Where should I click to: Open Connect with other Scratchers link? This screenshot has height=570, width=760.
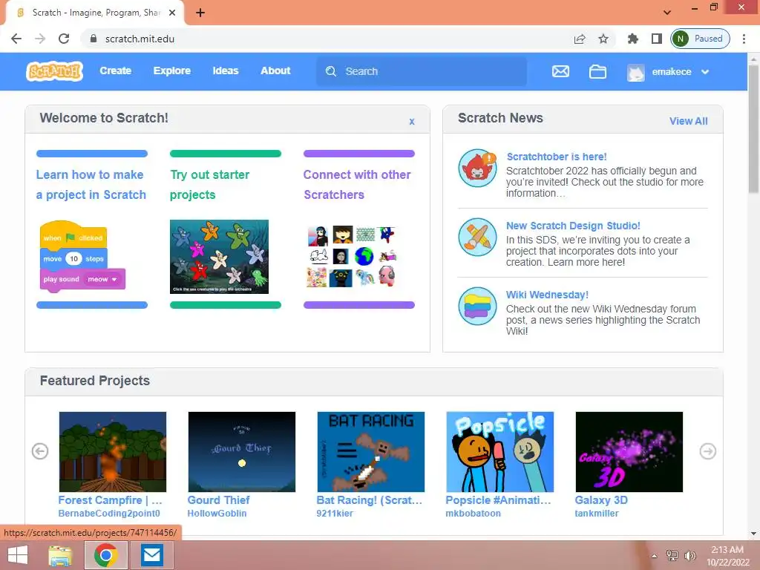pos(357,185)
